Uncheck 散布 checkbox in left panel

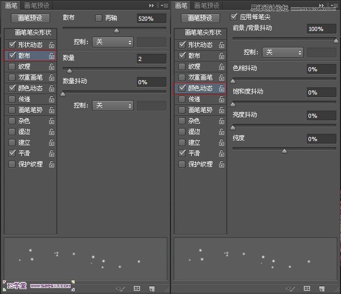pos(12,56)
